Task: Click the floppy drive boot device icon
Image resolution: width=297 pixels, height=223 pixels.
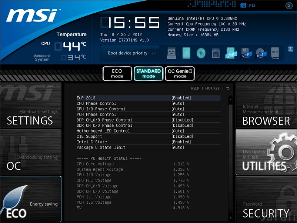Action: coord(216,53)
